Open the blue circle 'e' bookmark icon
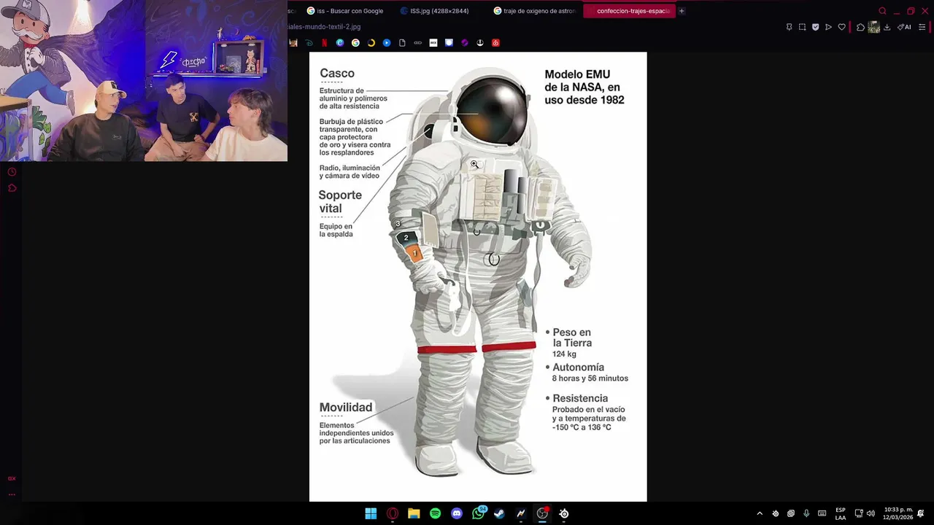The height and width of the screenshot is (525, 934). [340, 43]
